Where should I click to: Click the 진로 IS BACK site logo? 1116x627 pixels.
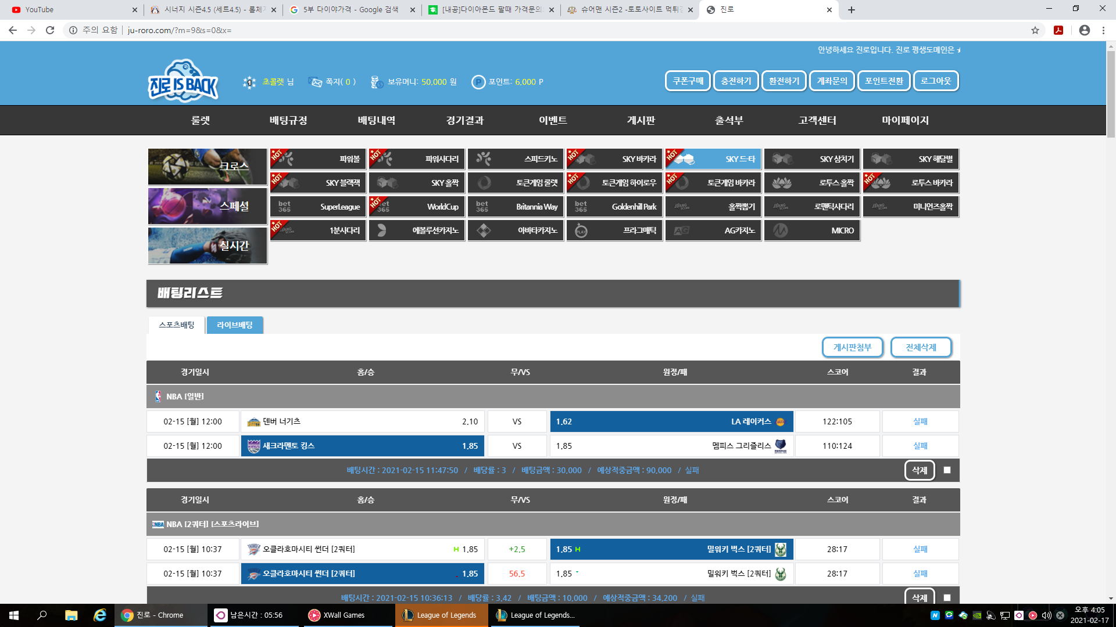(x=183, y=81)
